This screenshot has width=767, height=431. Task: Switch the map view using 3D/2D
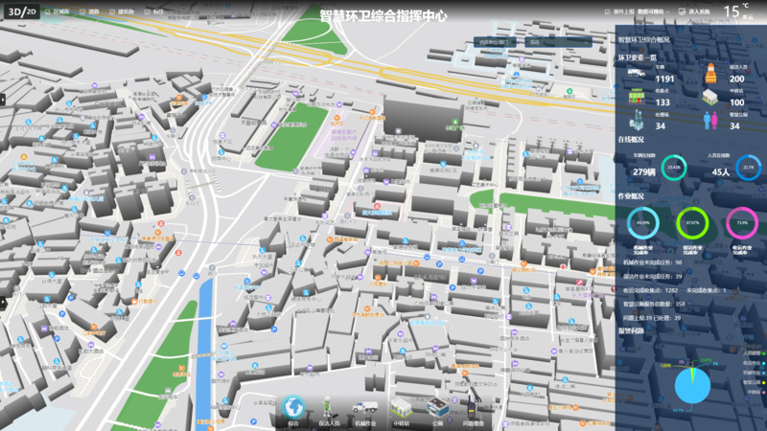click(20, 11)
